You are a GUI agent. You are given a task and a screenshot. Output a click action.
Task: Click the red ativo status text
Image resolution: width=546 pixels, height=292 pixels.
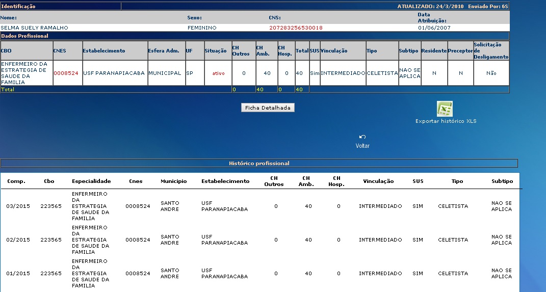(x=218, y=73)
